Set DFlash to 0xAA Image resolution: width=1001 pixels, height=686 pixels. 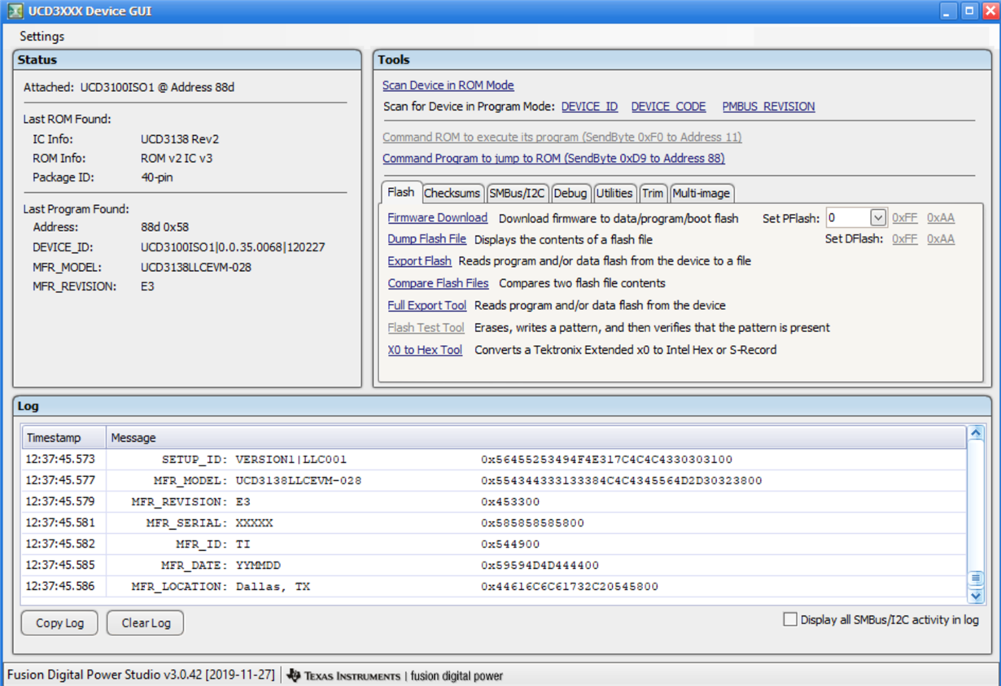click(x=941, y=239)
